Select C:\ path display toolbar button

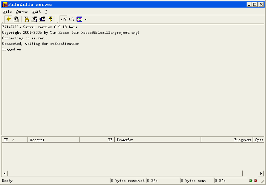coord(71,19)
